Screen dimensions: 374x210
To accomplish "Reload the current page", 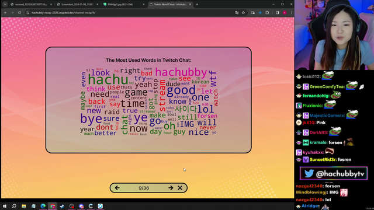I will tap(19, 13).
